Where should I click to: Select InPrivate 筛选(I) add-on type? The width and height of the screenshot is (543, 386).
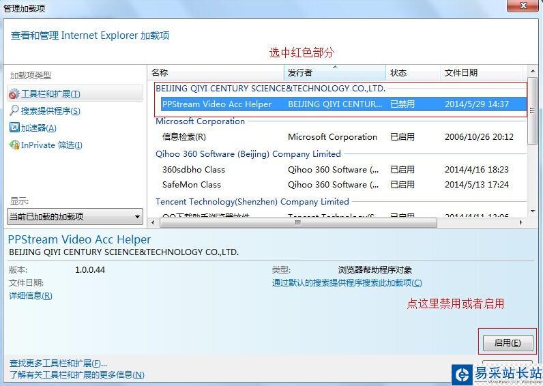click(52, 145)
